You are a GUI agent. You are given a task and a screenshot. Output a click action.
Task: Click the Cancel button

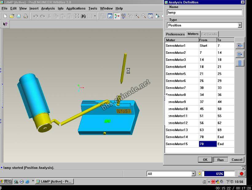(x=237, y=160)
